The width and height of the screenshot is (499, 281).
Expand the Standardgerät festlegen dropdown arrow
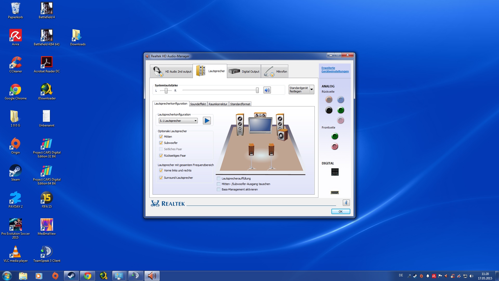311,90
